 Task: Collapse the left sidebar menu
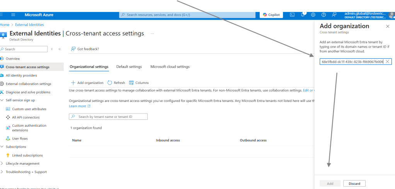60,49
